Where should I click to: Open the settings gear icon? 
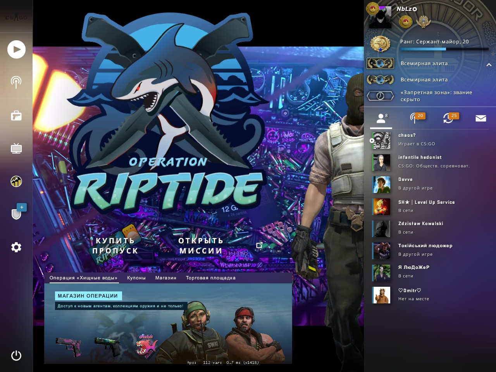(16, 247)
